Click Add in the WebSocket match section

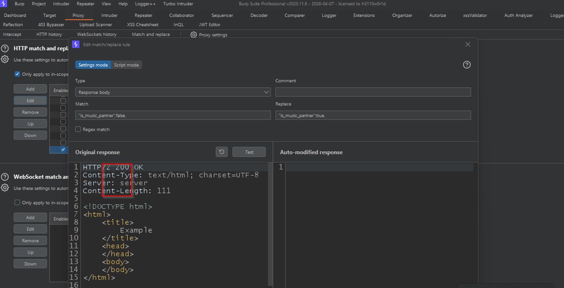pyautogui.click(x=30, y=217)
